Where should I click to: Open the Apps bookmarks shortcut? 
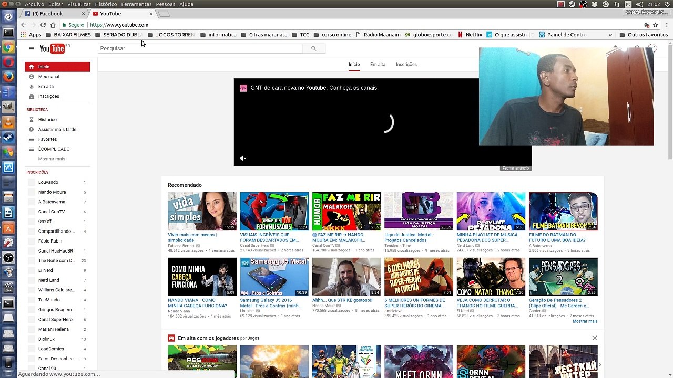31,35
